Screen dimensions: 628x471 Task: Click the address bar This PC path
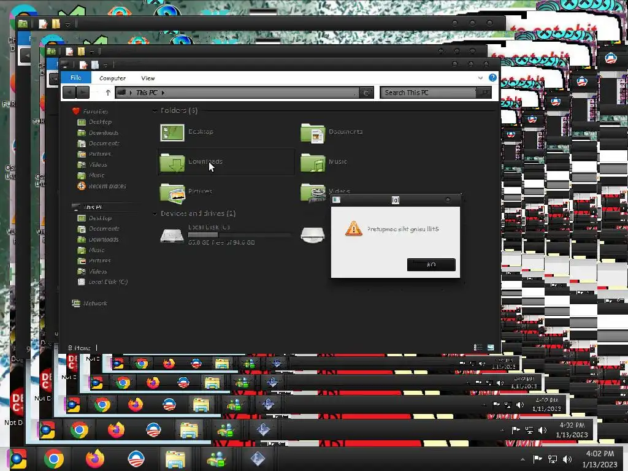click(236, 93)
